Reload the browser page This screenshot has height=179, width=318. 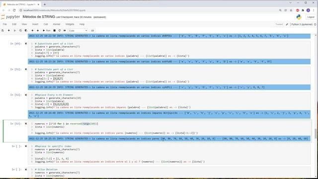coord(14,10)
